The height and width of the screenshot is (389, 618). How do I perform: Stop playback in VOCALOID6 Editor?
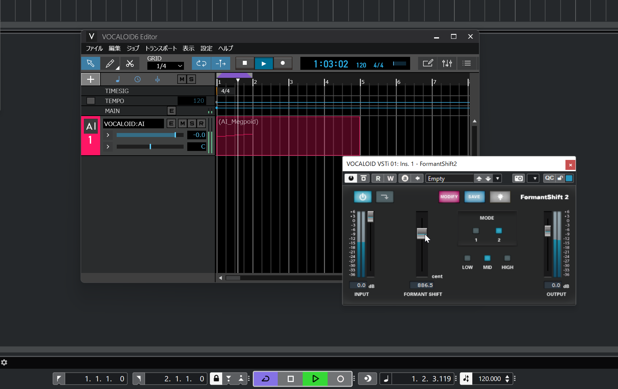(x=245, y=63)
